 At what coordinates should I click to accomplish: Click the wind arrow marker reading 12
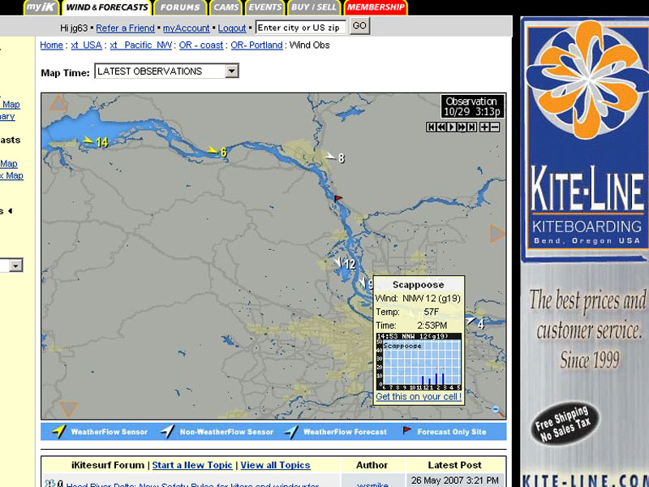click(x=338, y=262)
